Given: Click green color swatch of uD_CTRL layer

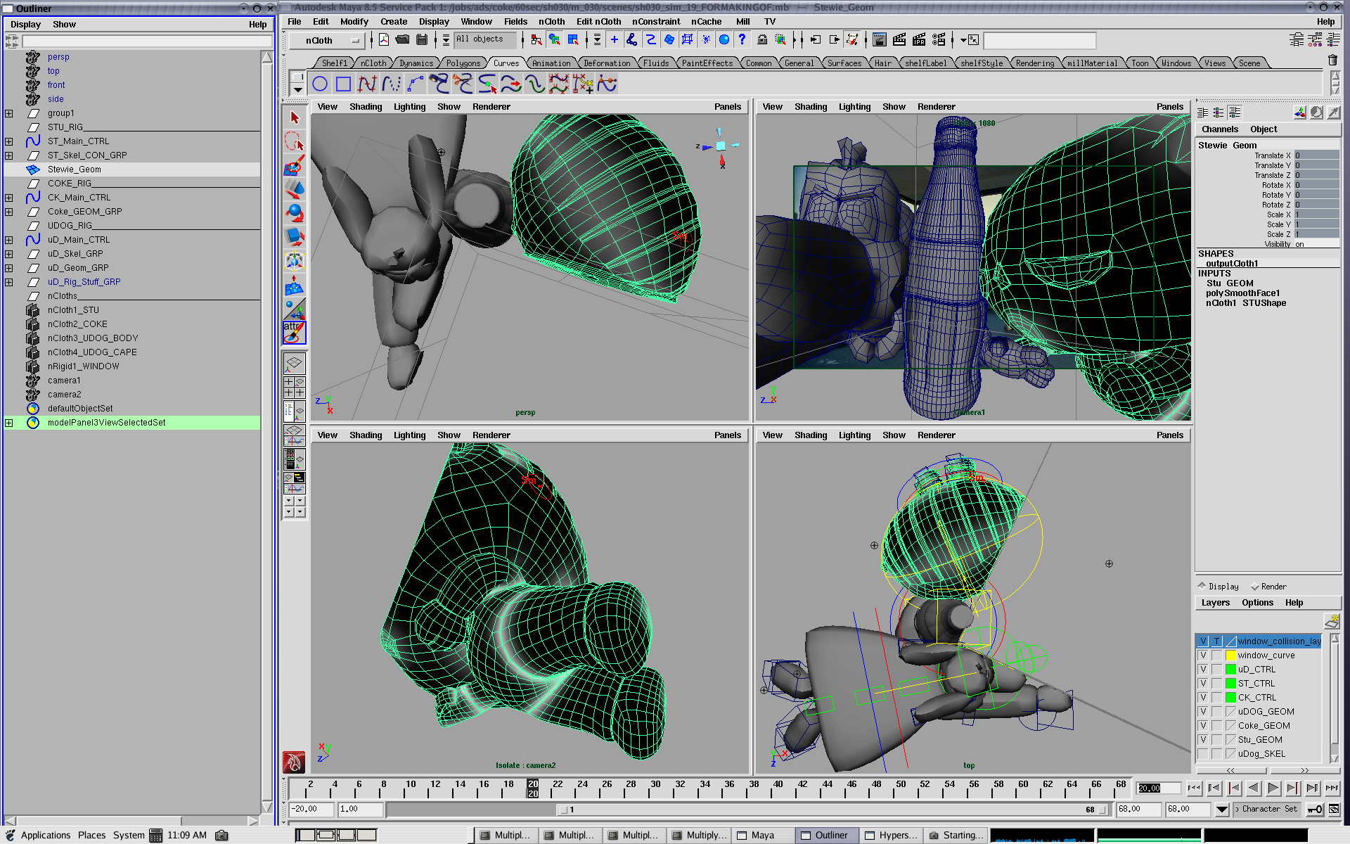Looking at the screenshot, I should point(1230,670).
